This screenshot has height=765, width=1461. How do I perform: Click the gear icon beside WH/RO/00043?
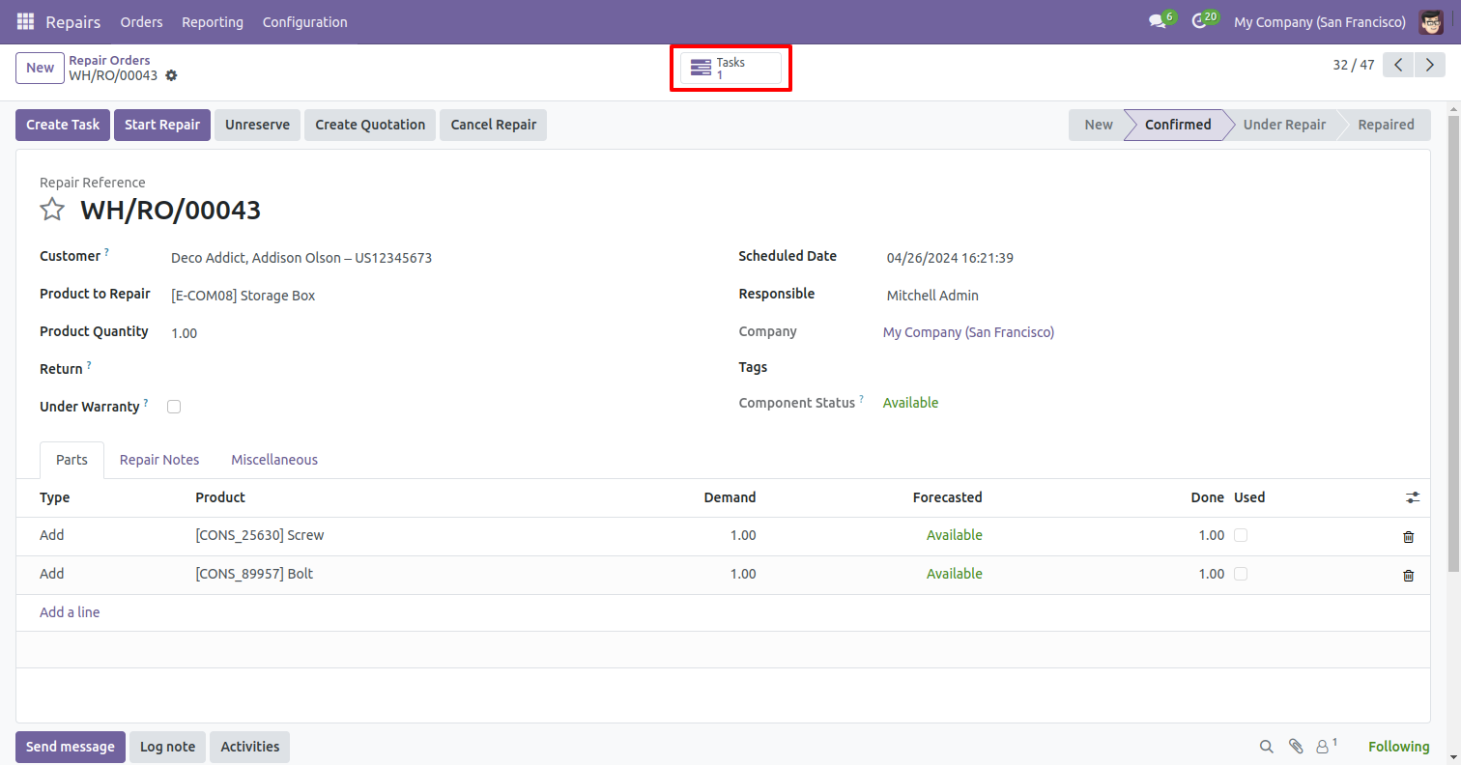pyautogui.click(x=171, y=75)
